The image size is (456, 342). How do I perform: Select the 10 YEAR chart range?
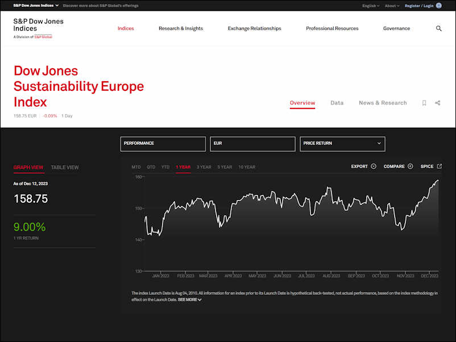tap(247, 167)
